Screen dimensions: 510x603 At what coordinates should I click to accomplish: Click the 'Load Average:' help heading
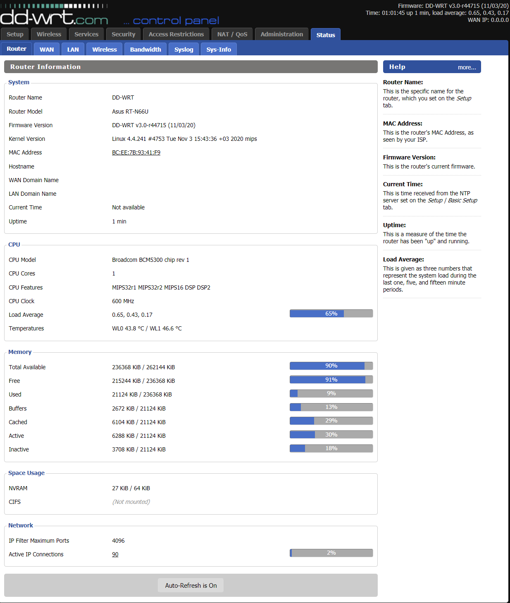403,259
